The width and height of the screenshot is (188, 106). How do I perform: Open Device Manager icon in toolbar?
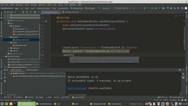point(175,8)
